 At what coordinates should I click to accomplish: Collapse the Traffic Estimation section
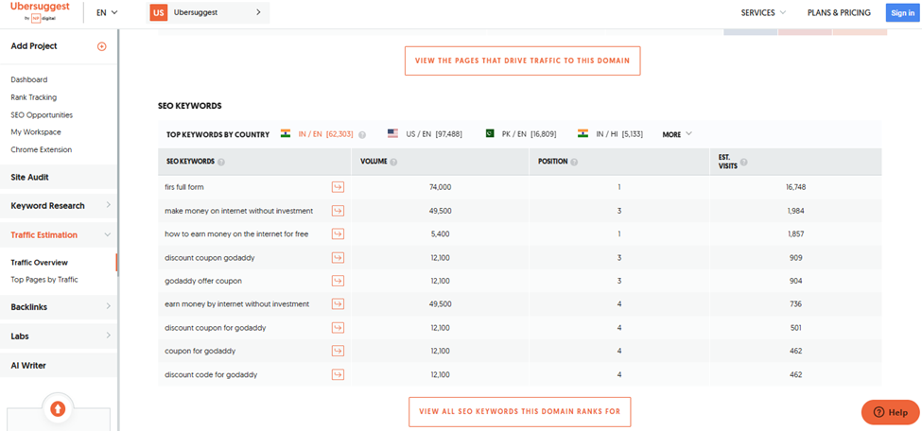59,234
